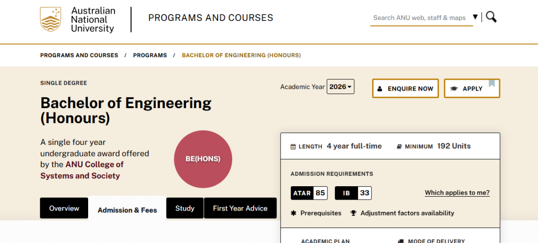The image size is (538, 243).
Task: Click the asterisk icon beside Prerequisites
Action: [293, 213]
